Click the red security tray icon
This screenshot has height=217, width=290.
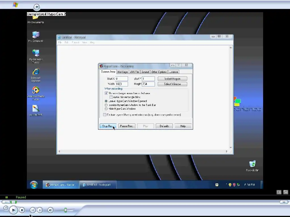(x=234, y=185)
